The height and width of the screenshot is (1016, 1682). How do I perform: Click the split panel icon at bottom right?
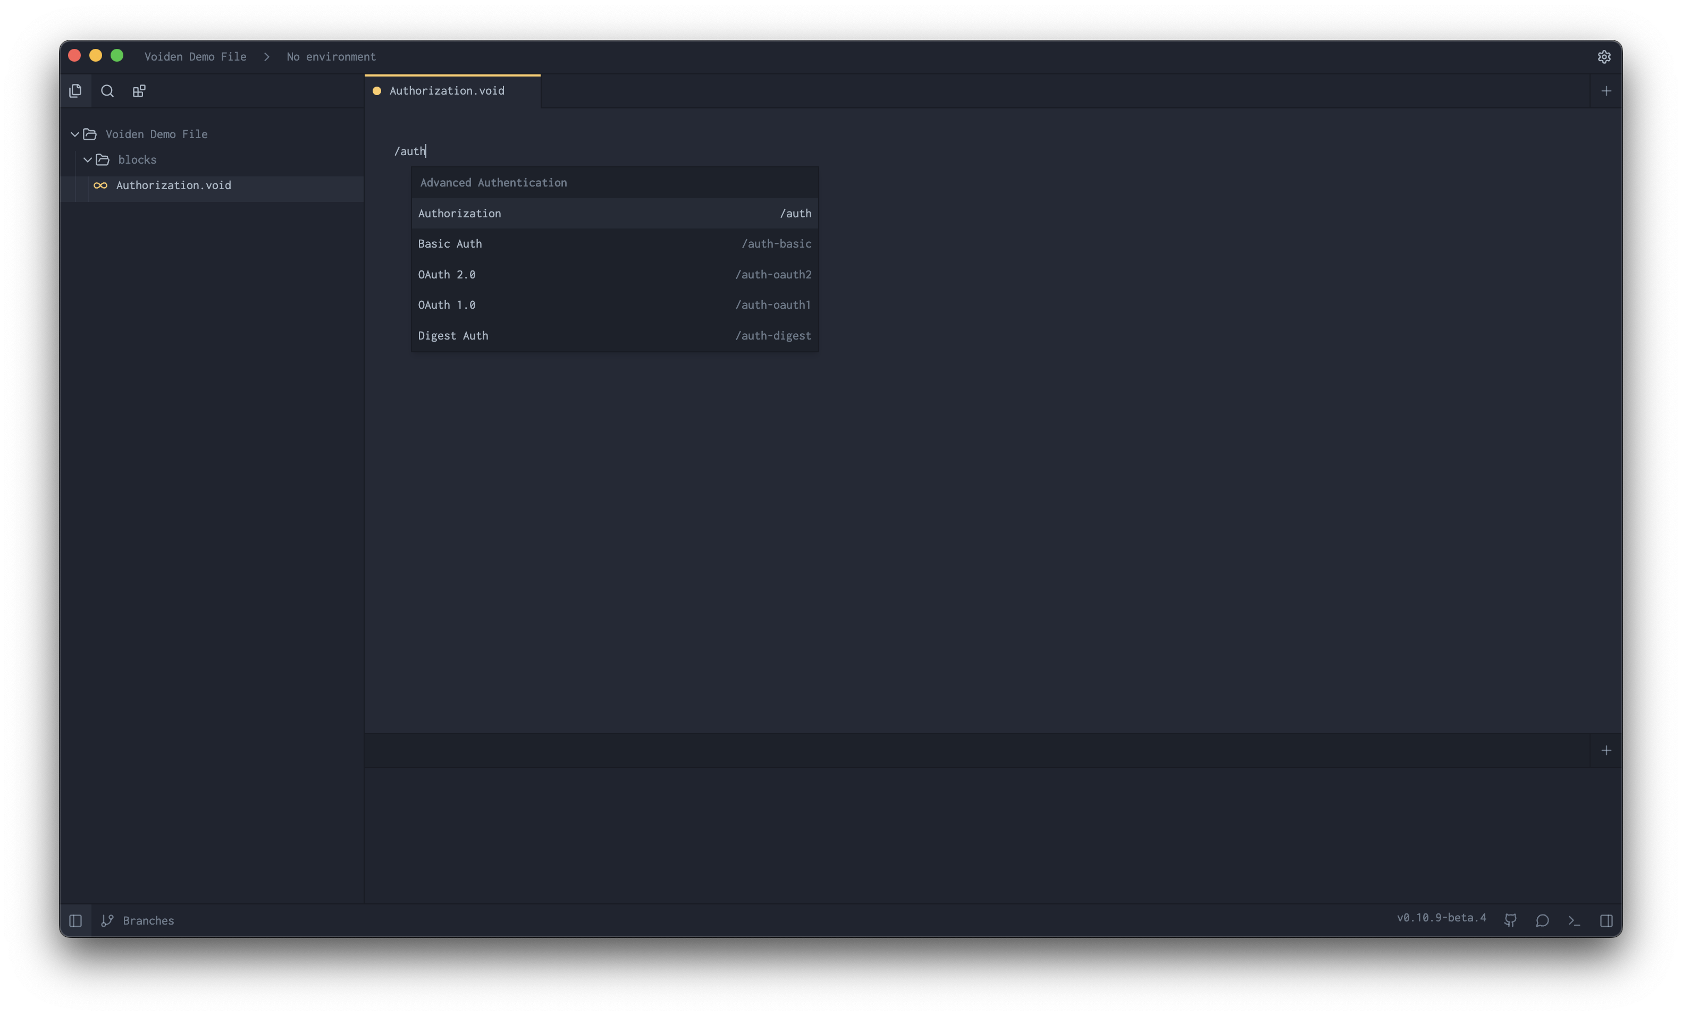(x=1606, y=920)
